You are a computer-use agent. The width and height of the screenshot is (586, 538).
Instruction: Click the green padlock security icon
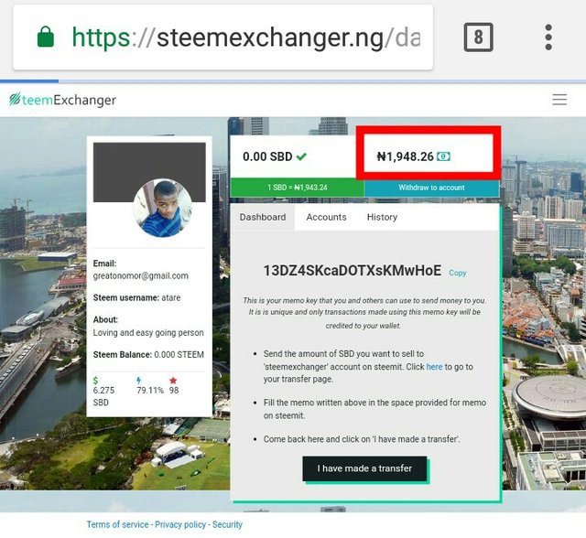pos(46,37)
